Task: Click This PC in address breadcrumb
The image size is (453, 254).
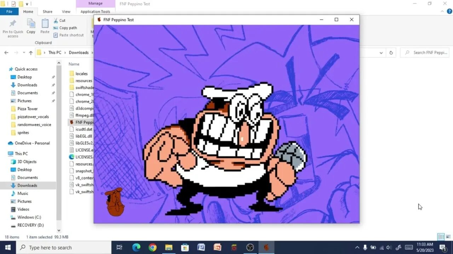Action: pos(55,53)
